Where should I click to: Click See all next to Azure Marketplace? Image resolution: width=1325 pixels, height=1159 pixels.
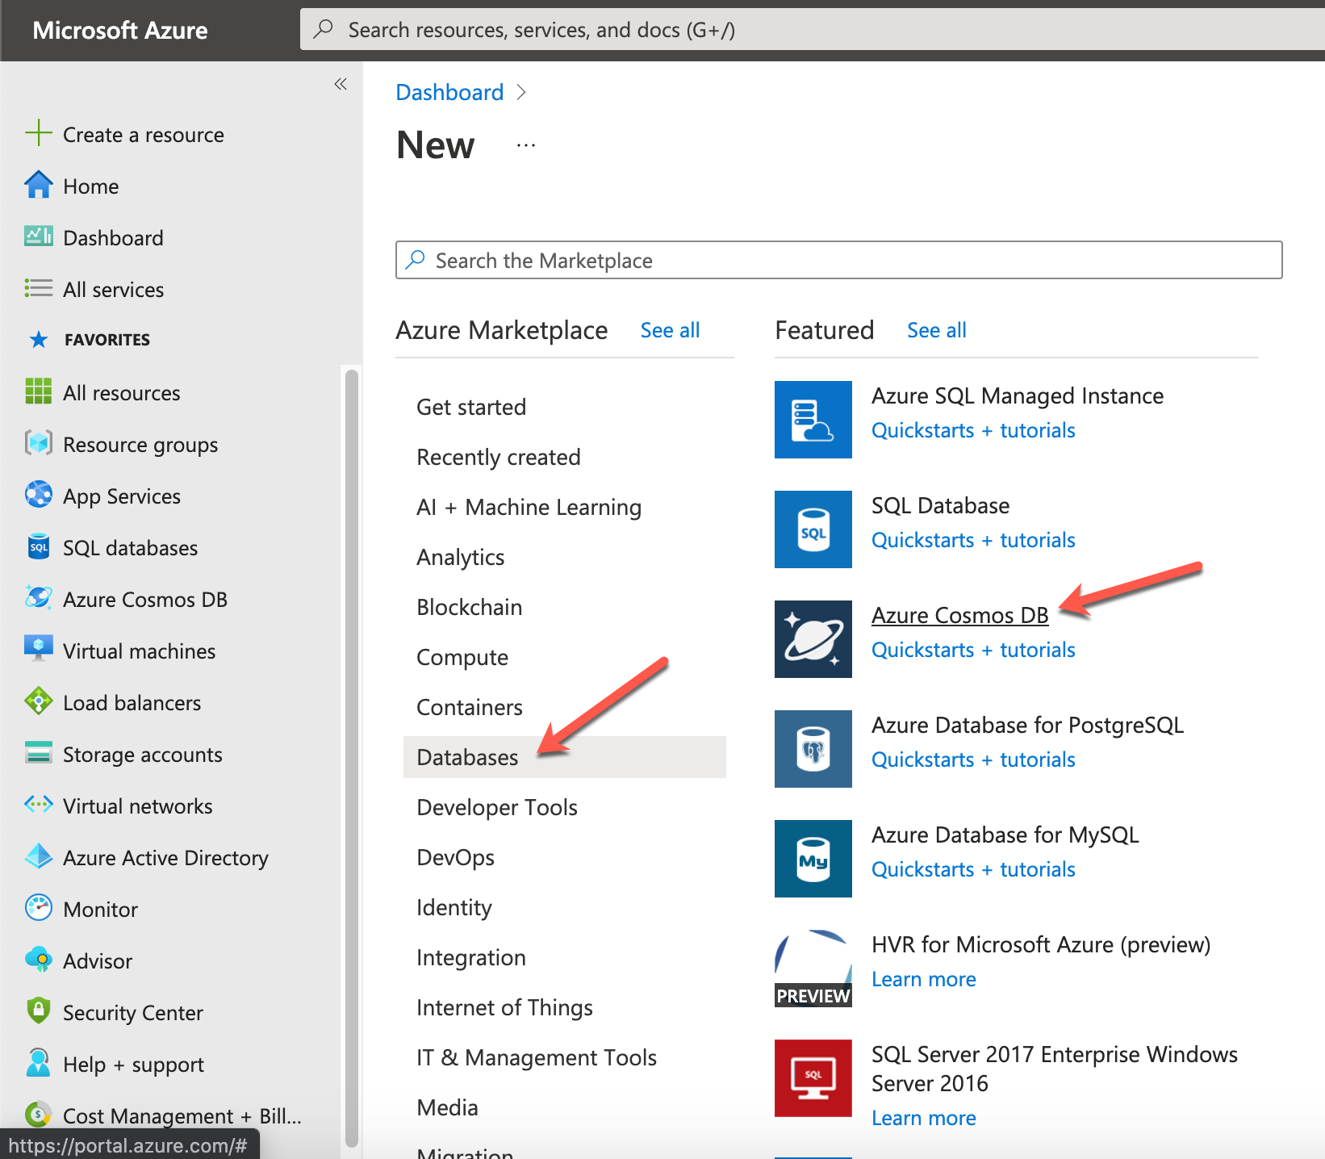click(670, 330)
